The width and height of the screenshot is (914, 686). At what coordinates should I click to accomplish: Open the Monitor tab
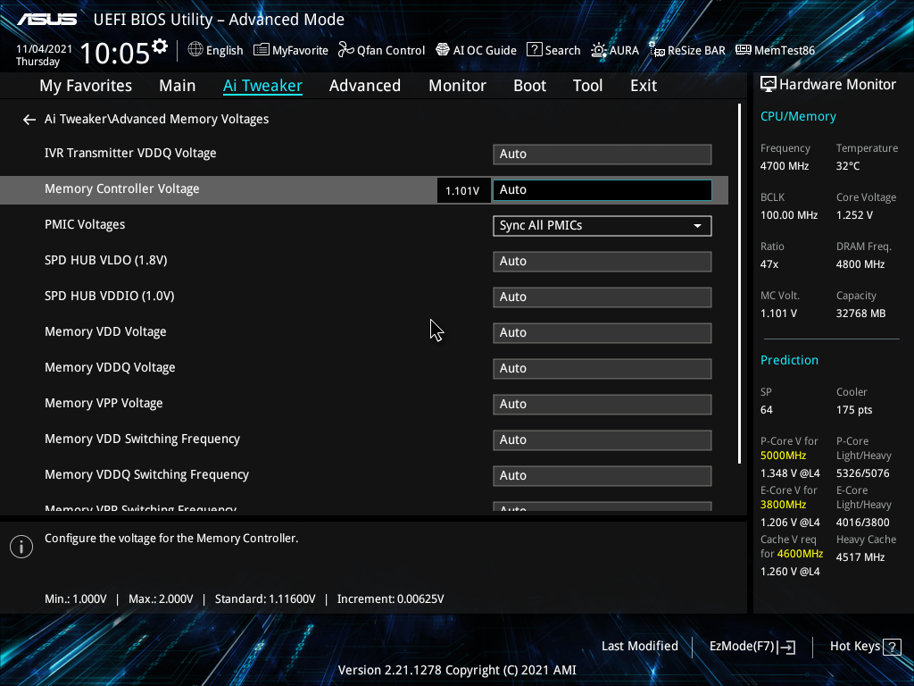[458, 86]
